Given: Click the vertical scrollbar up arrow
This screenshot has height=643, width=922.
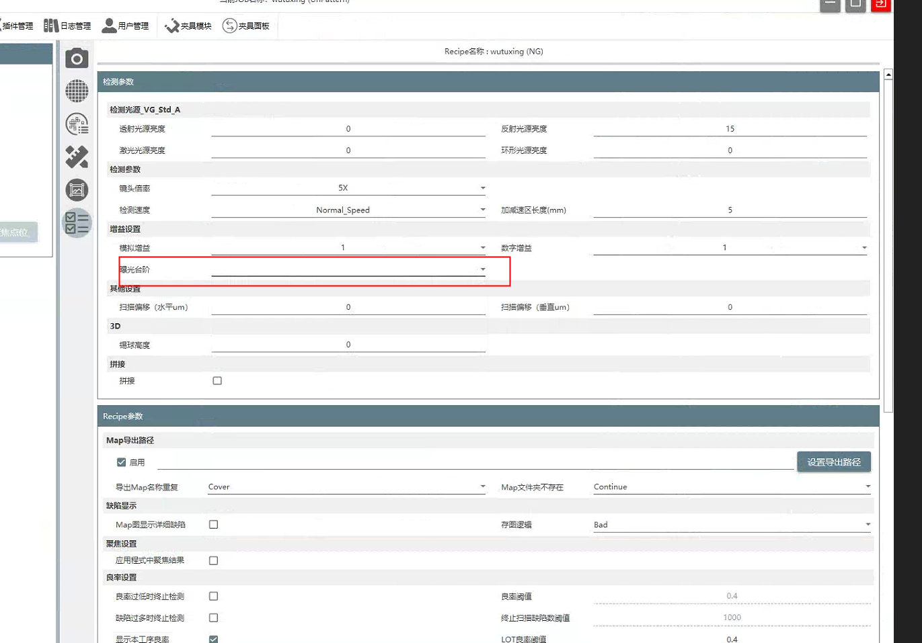Looking at the screenshot, I should point(888,75).
